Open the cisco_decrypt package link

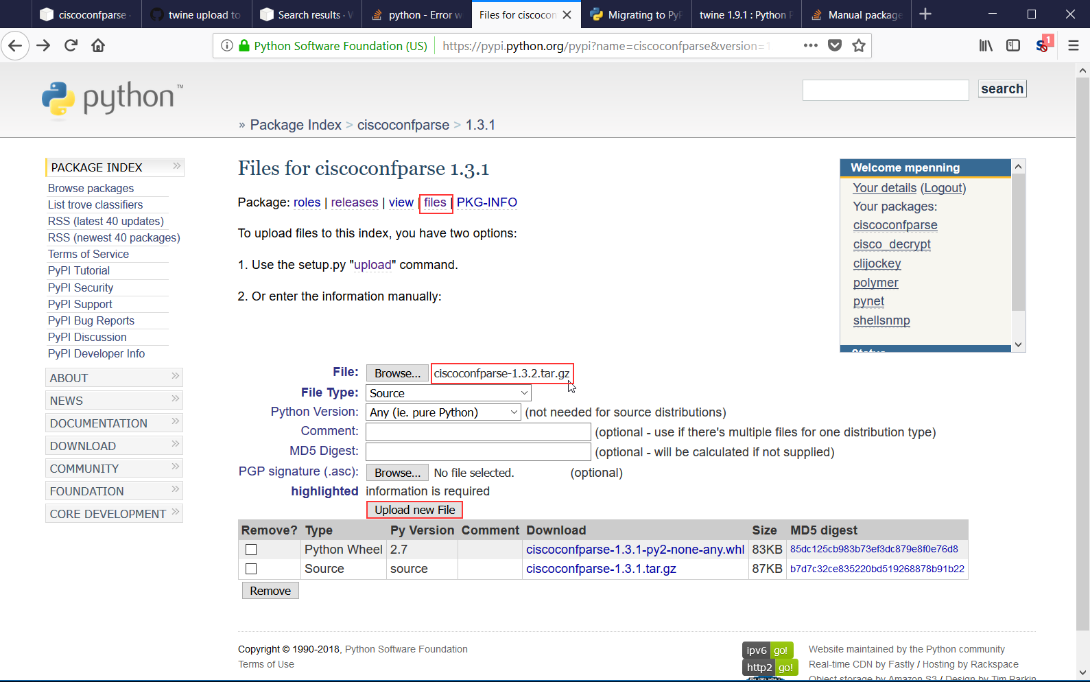[892, 244]
